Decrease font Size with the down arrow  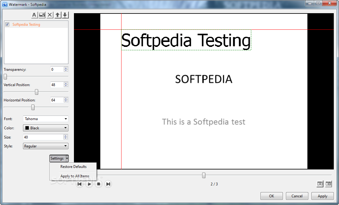[x=66, y=139]
